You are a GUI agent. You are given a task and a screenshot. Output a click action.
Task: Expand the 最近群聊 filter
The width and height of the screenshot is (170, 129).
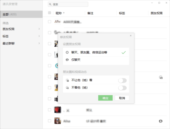39,43
